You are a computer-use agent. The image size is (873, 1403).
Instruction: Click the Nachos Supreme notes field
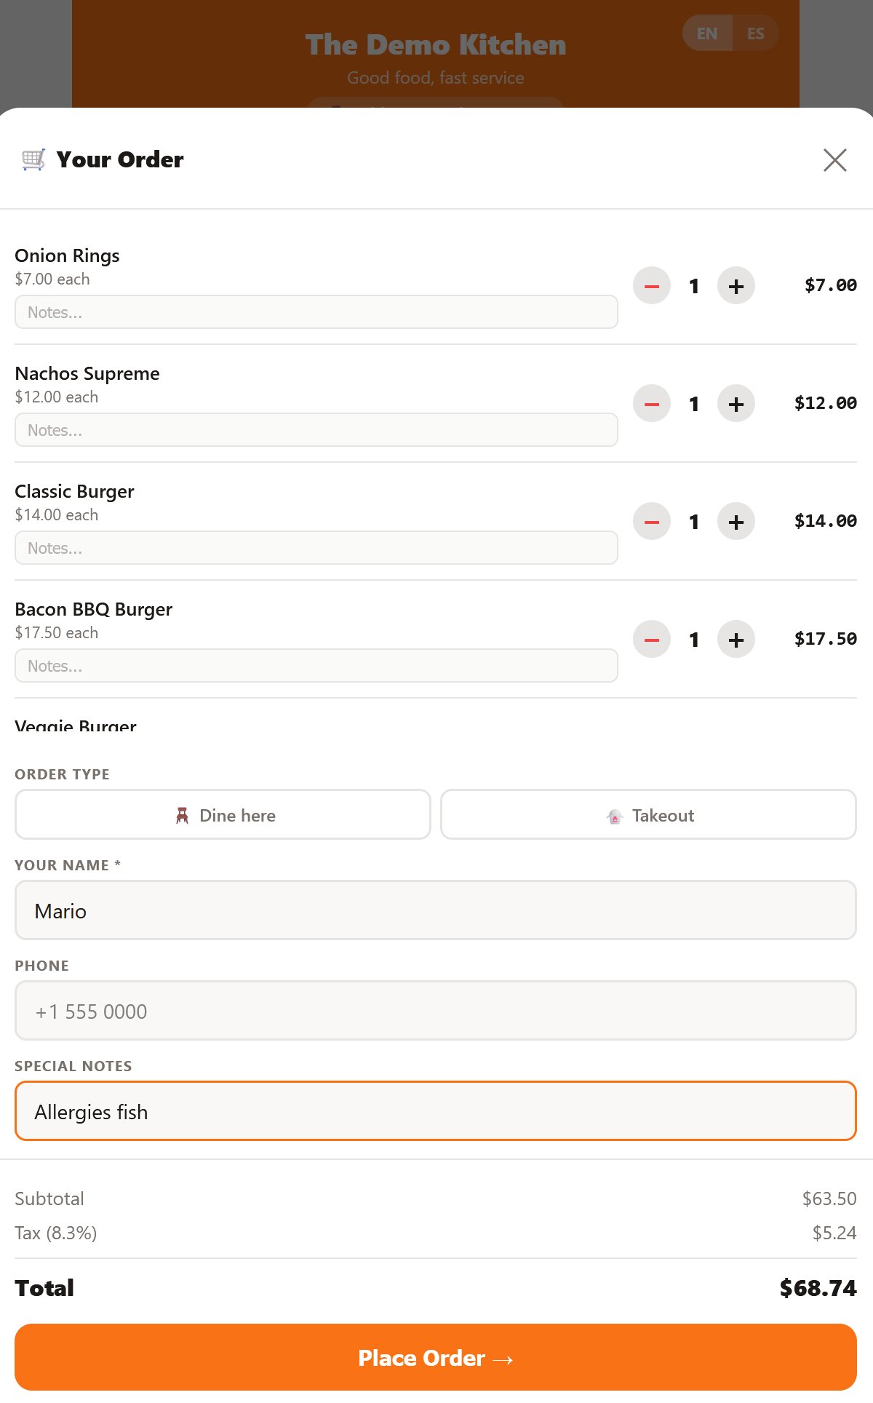point(316,430)
